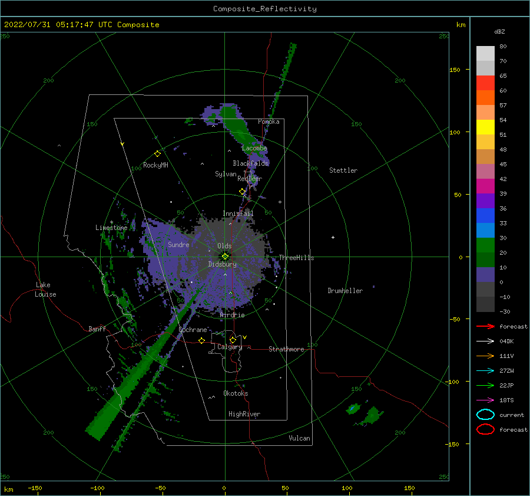Click the white plus marker east of ThreeHills

(333, 237)
